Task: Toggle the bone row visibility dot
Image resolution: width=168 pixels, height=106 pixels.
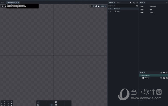Action: [5, 103]
